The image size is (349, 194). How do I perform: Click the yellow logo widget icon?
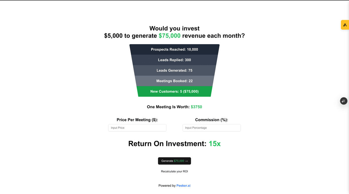345,25
